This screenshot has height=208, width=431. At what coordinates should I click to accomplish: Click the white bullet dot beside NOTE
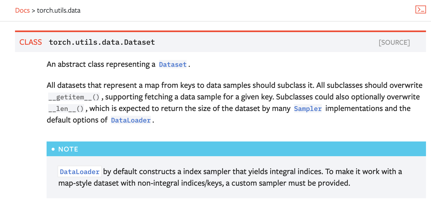coord(53,149)
